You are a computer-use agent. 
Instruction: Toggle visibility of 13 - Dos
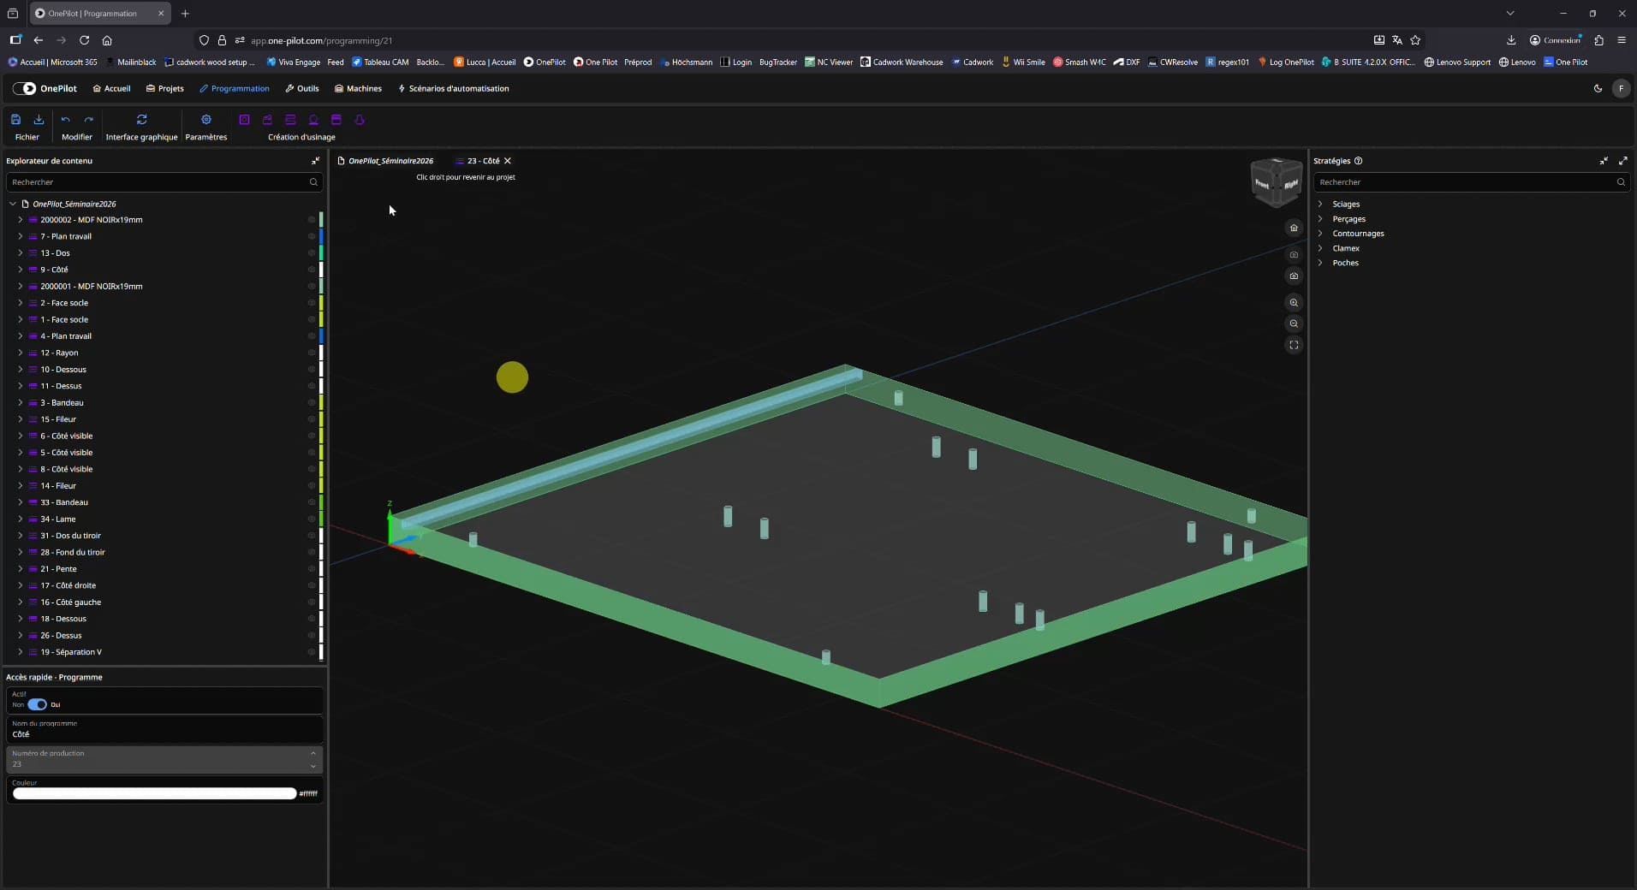point(312,253)
